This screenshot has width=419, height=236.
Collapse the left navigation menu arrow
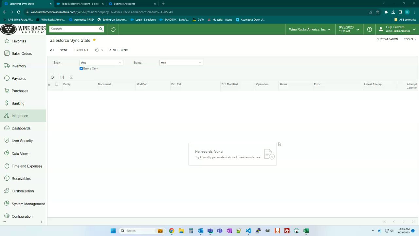tap(41, 222)
